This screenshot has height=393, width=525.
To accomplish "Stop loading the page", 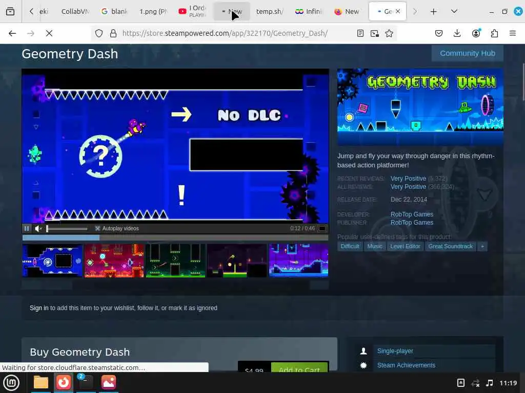I will [x=49, y=33].
